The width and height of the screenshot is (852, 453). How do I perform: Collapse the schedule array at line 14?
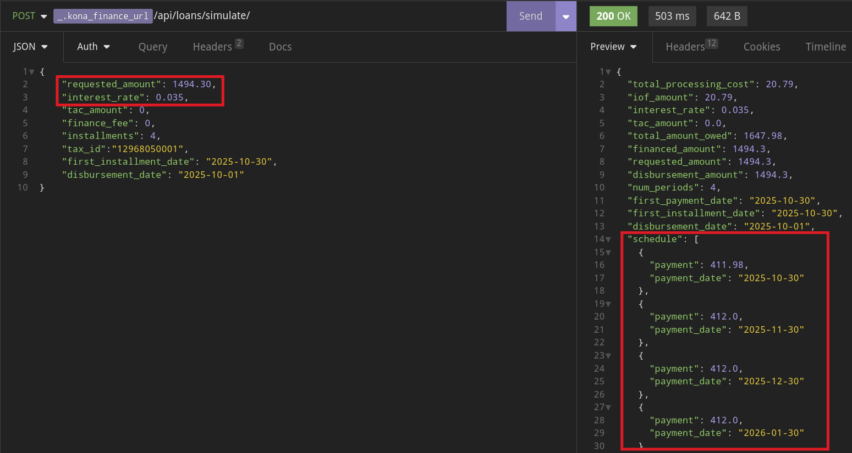[608, 239]
